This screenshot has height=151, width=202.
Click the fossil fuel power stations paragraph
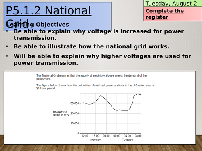[95, 87]
